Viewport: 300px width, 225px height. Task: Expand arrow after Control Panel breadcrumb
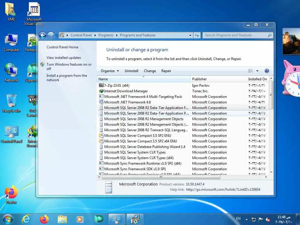coord(95,35)
